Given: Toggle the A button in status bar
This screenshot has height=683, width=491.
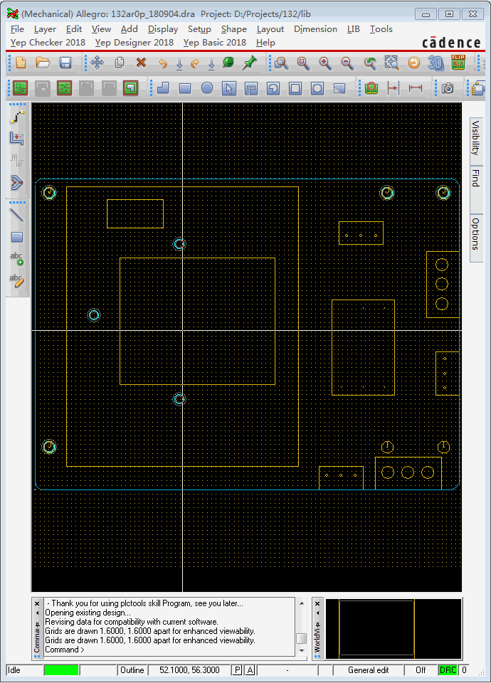Looking at the screenshot, I should click(250, 670).
